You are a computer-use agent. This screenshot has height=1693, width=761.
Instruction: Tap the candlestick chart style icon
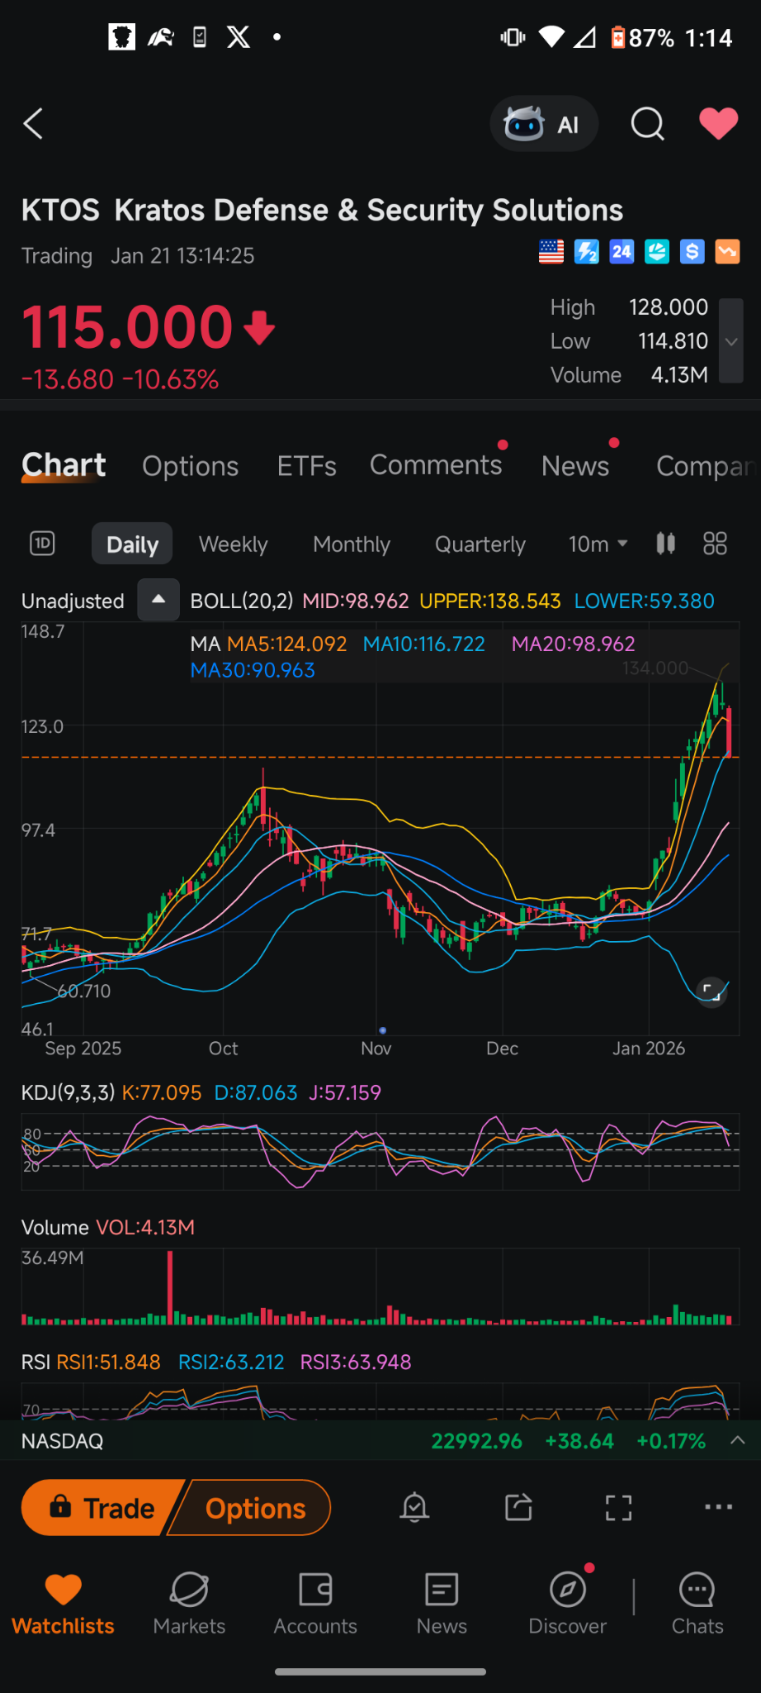(666, 544)
